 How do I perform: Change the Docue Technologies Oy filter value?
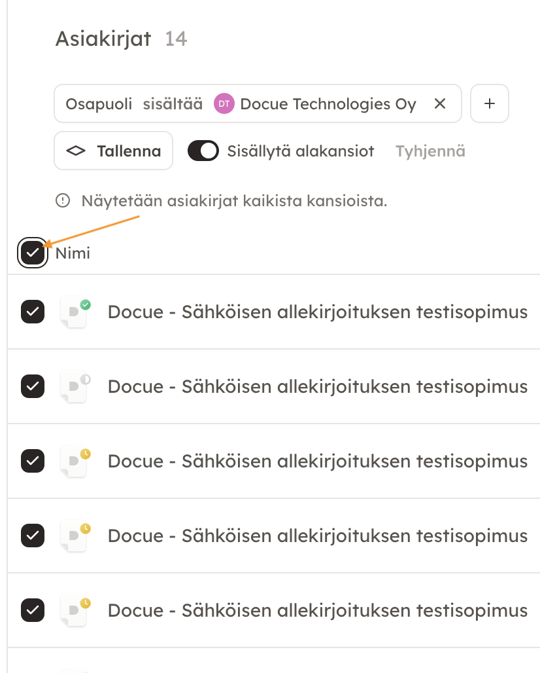pos(328,104)
